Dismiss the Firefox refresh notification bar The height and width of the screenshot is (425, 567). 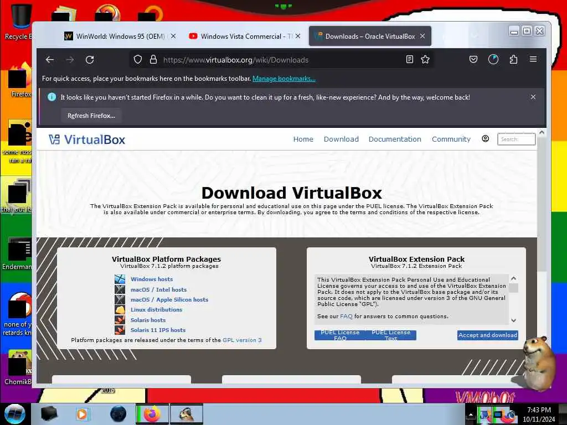click(x=533, y=97)
